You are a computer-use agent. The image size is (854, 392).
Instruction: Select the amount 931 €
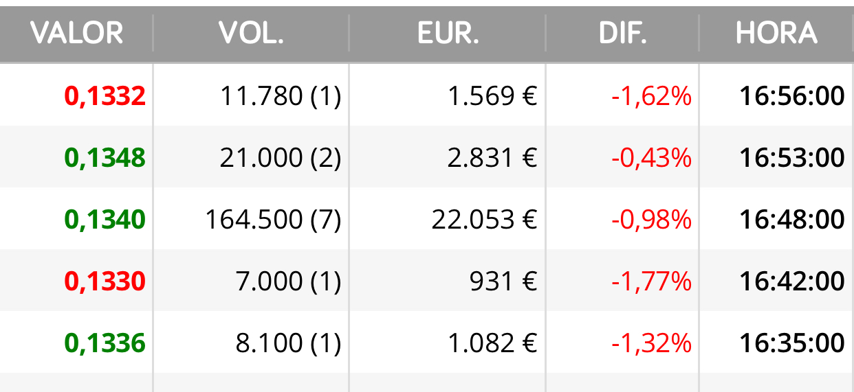[505, 281]
